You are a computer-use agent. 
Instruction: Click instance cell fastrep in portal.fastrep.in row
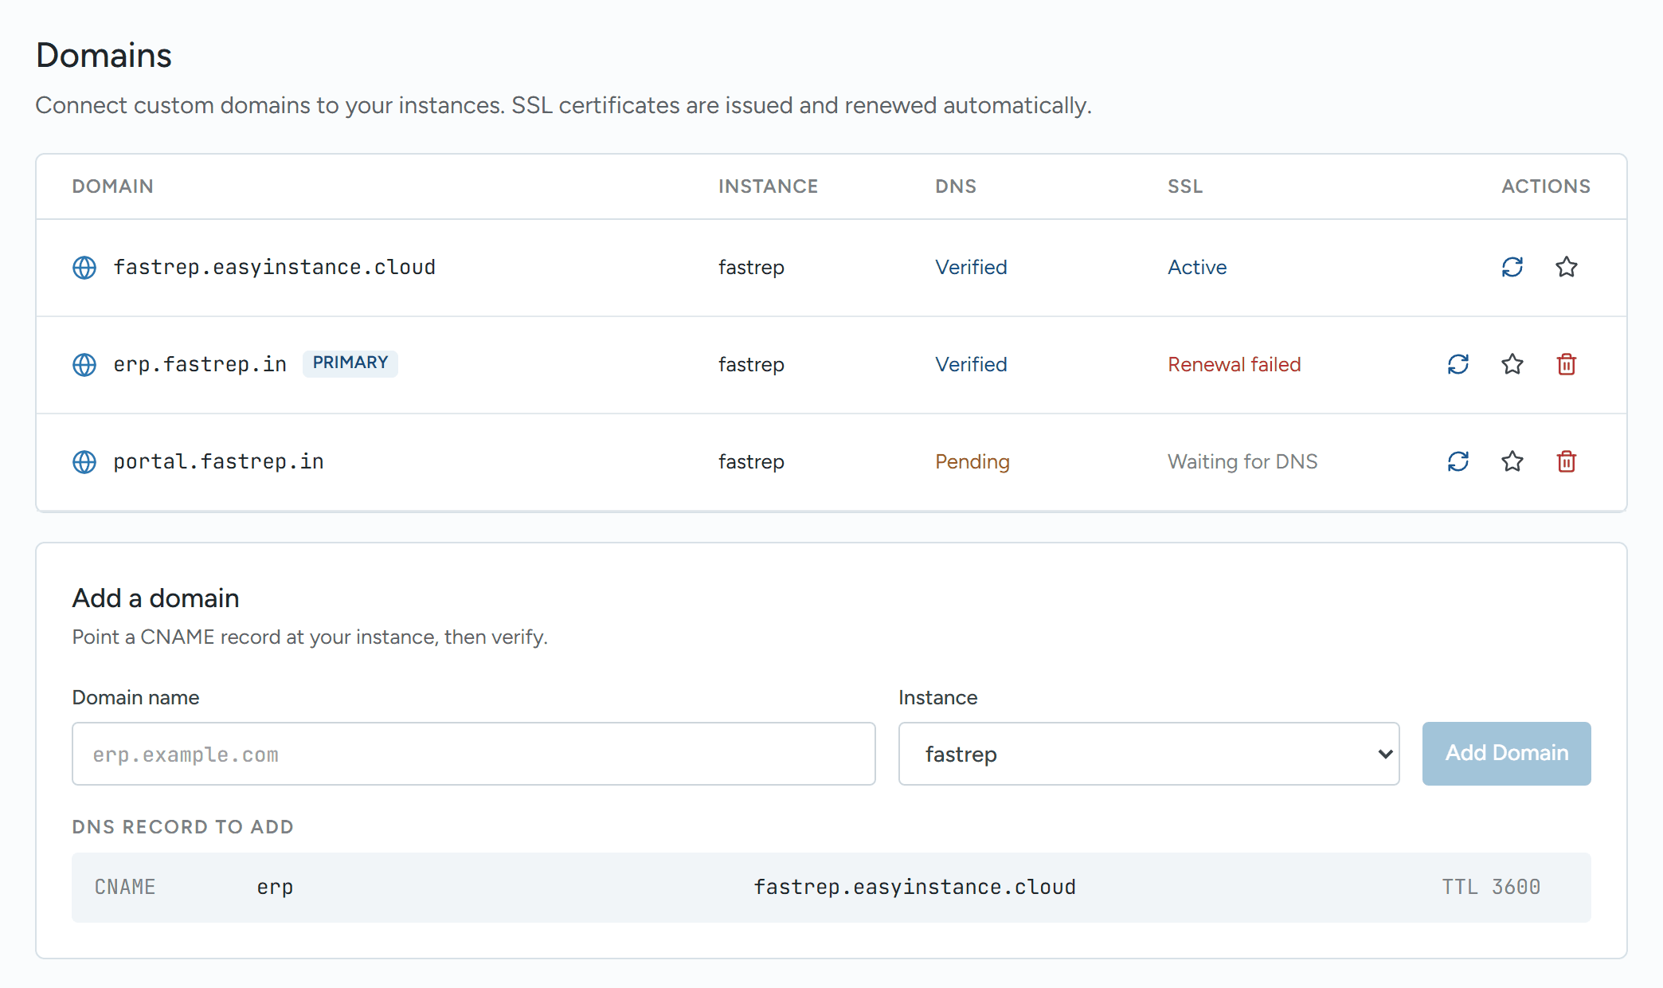click(x=751, y=461)
